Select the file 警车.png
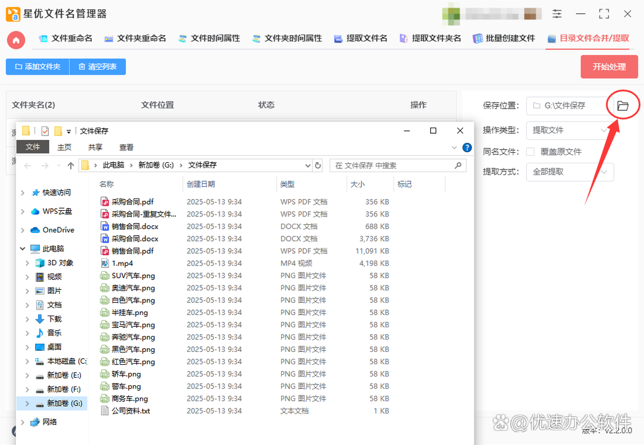Viewport: 644px width, 445px height. point(126,386)
